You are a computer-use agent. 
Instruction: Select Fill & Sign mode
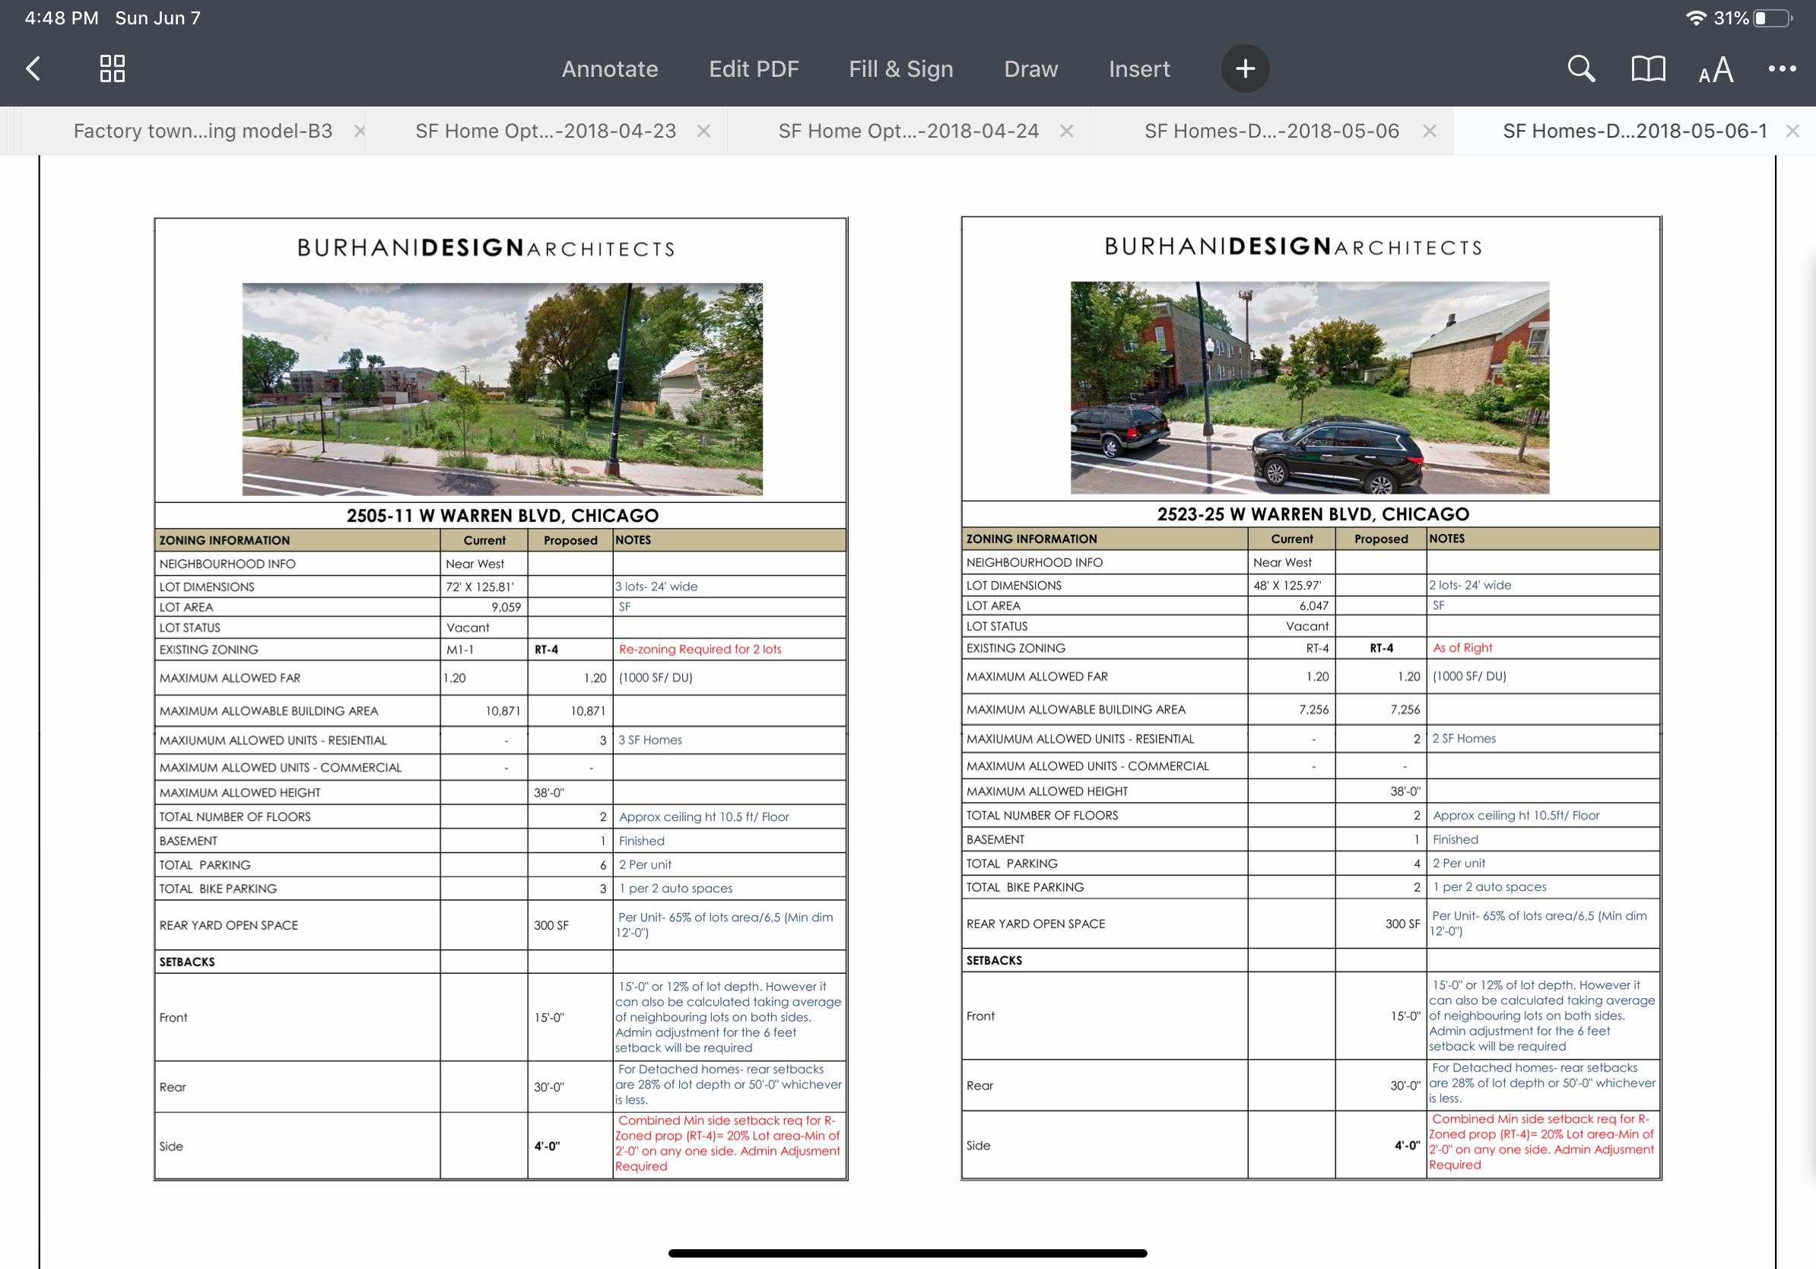coord(901,68)
